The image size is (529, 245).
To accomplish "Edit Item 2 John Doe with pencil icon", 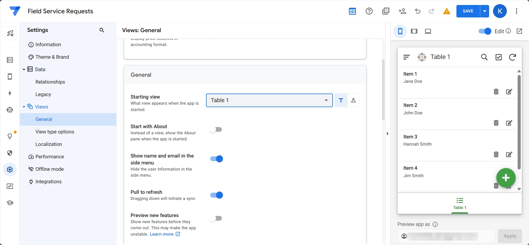I will [x=509, y=123].
